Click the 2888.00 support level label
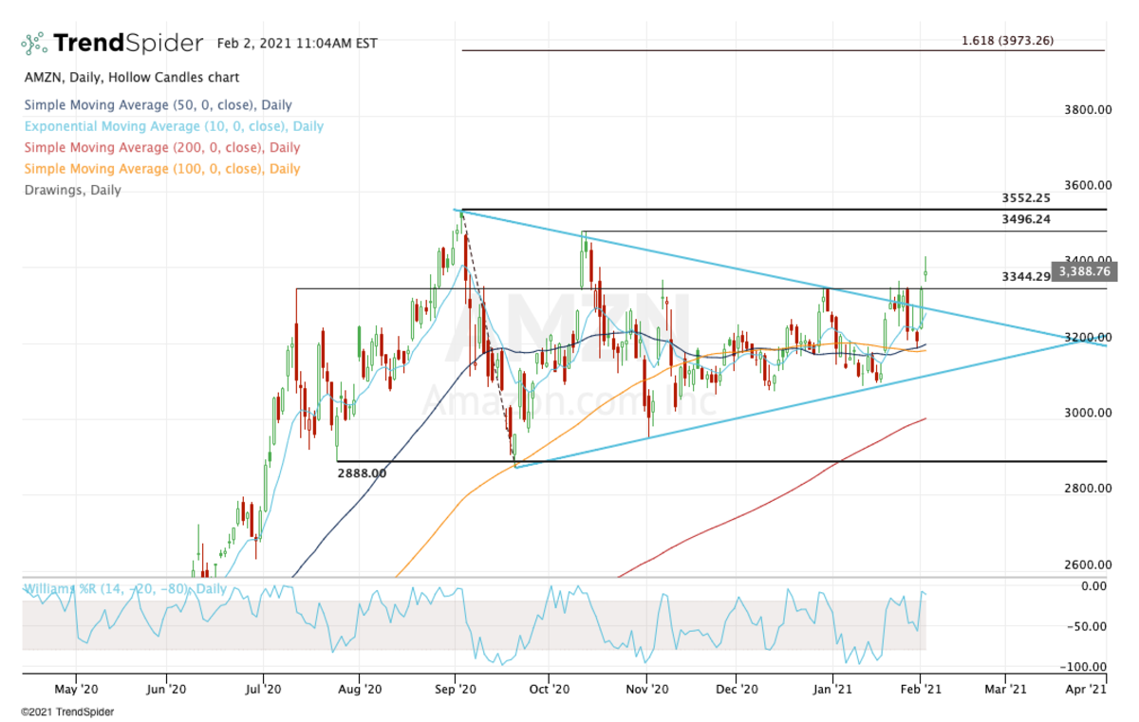Image resolution: width=1139 pixels, height=722 pixels. [362, 472]
